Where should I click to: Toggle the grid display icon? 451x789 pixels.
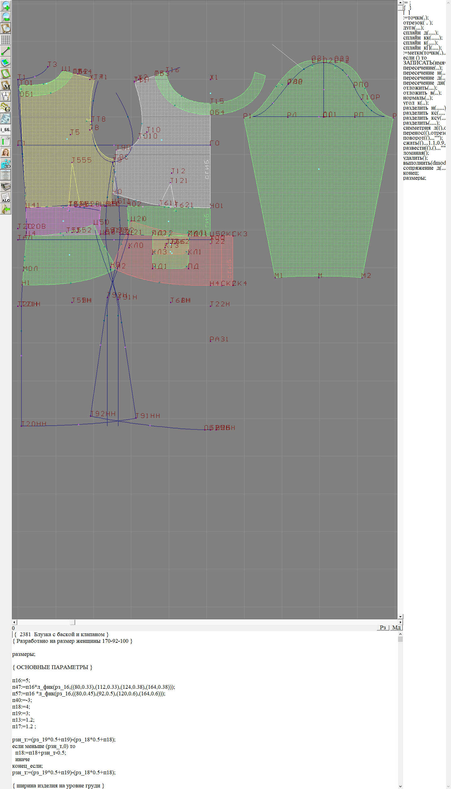(x=6, y=40)
